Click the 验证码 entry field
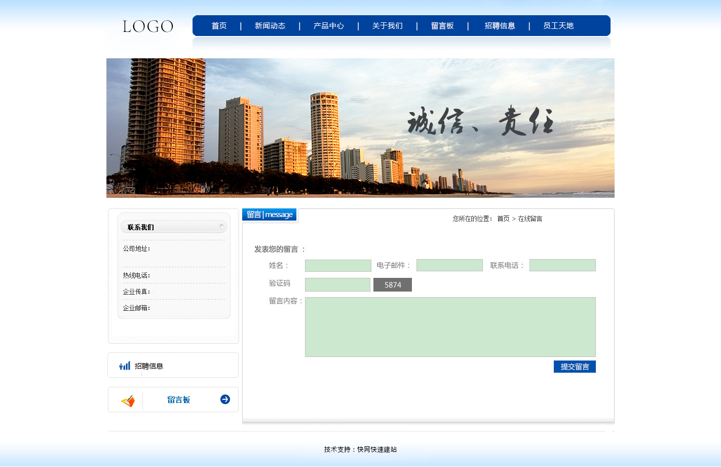This screenshot has width=721, height=467. [x=337, y=285]
